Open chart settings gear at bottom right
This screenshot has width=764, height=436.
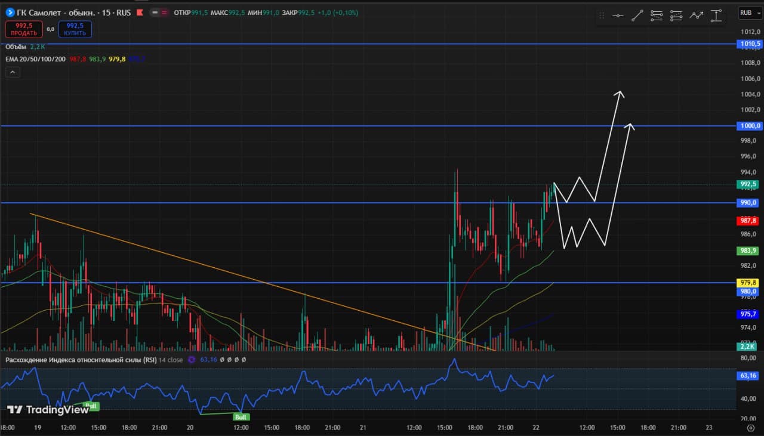tap(751, 428)
